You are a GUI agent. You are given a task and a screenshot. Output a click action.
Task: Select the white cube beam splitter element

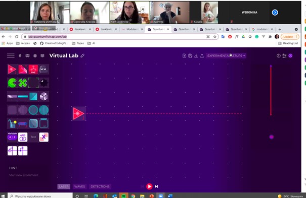pos(43,97)
